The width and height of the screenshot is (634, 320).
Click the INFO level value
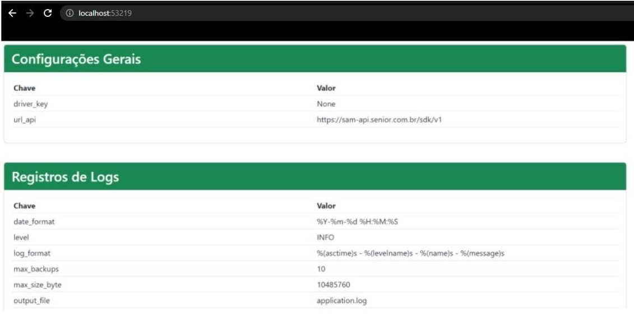(326, 237)
